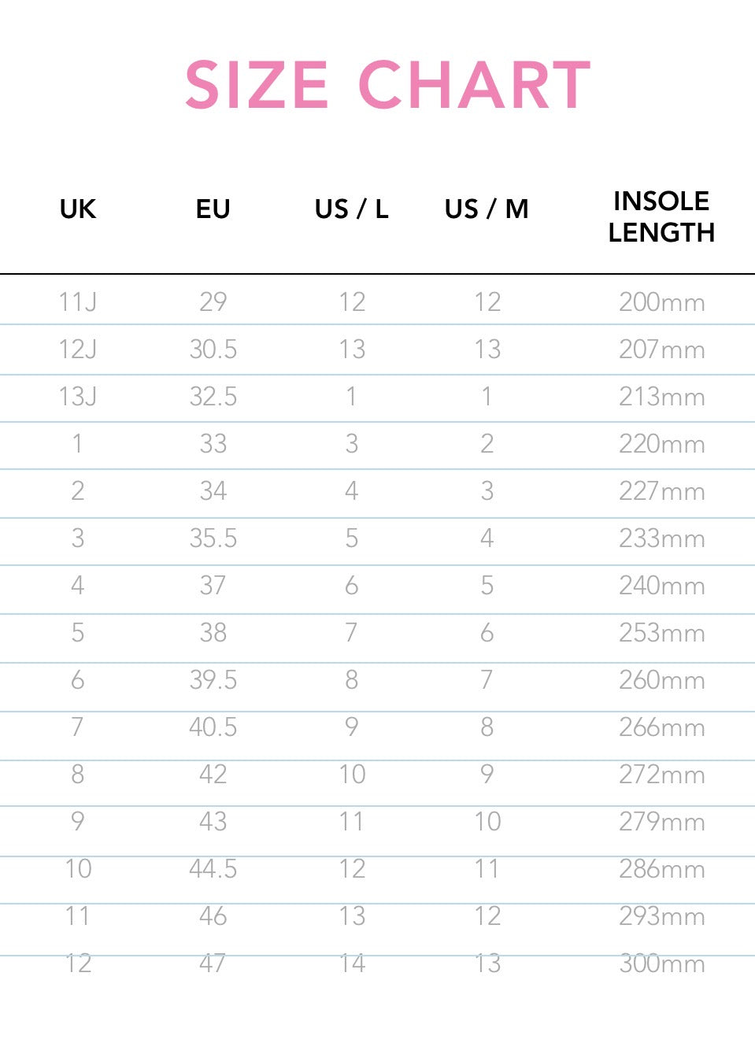The image size is (755, 1043).
Task: Click the EU column header
Action: [x=213, y=209]
